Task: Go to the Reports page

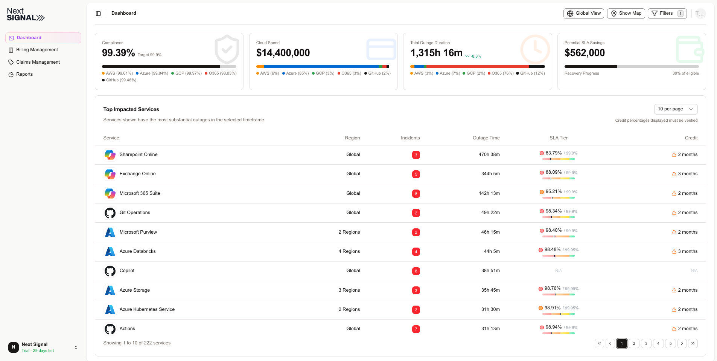Action: [x=24, y=74]
